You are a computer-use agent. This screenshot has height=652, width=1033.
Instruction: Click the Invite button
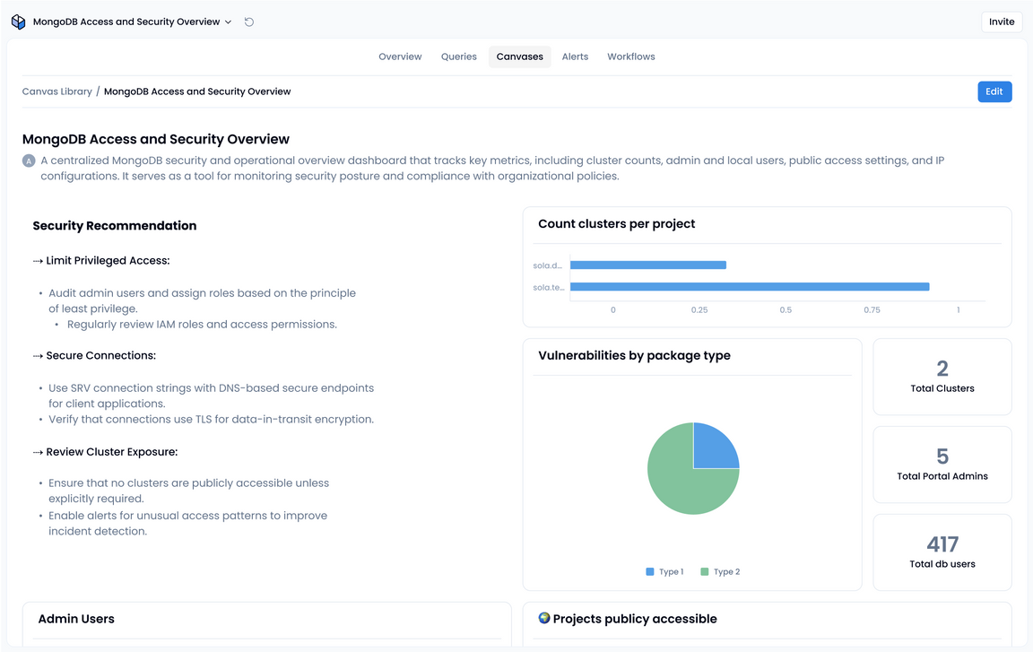(x=1002, y=22)
